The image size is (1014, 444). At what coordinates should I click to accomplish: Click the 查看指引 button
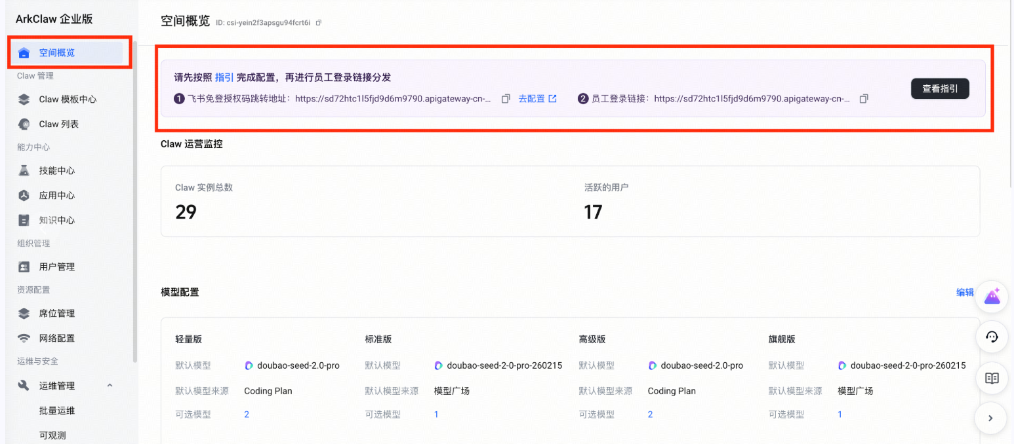pyautogui.click(x=940, y=88)
